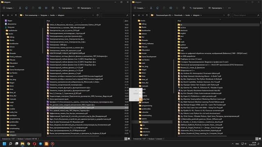The width and height of the screenshot is (262, 147).
Task: Expand address bar history in right window
Action: [x=224, y=15]
